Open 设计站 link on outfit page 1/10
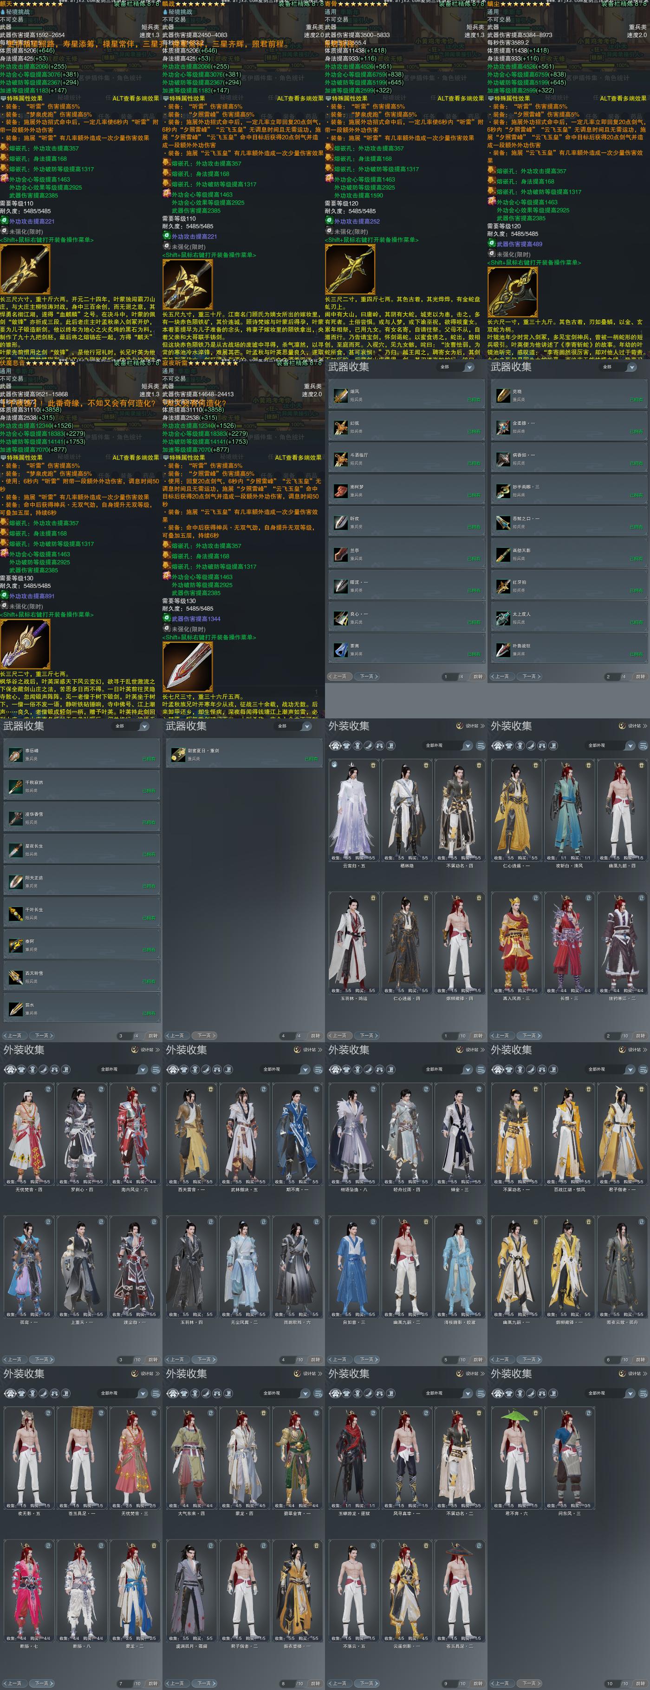Viewport: 650px width, 1690px height. 470,726
